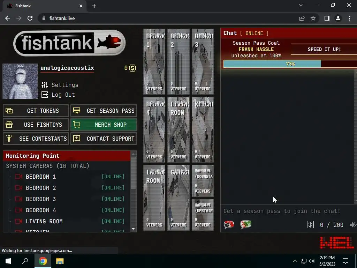Open the Laundry Room camera thumbnail
Image resolution: width=357 pixels, height=268 pixels.
[x=154, y=198]
